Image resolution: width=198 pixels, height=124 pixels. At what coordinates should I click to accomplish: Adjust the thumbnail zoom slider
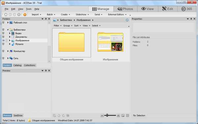pos(107,115)
